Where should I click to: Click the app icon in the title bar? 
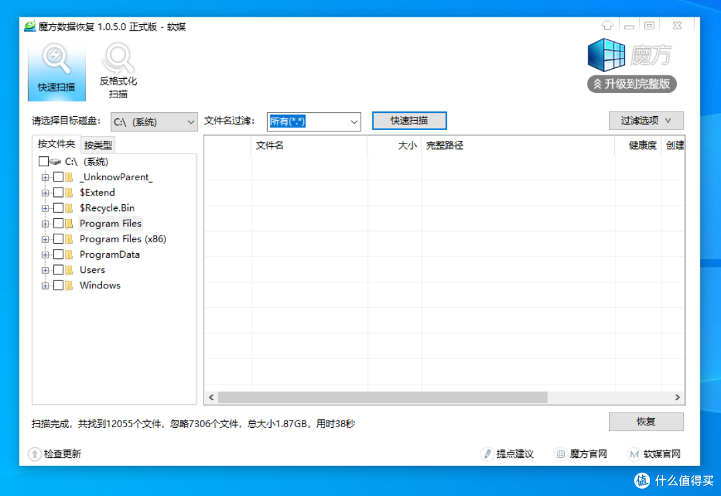(x=30, y=26)
